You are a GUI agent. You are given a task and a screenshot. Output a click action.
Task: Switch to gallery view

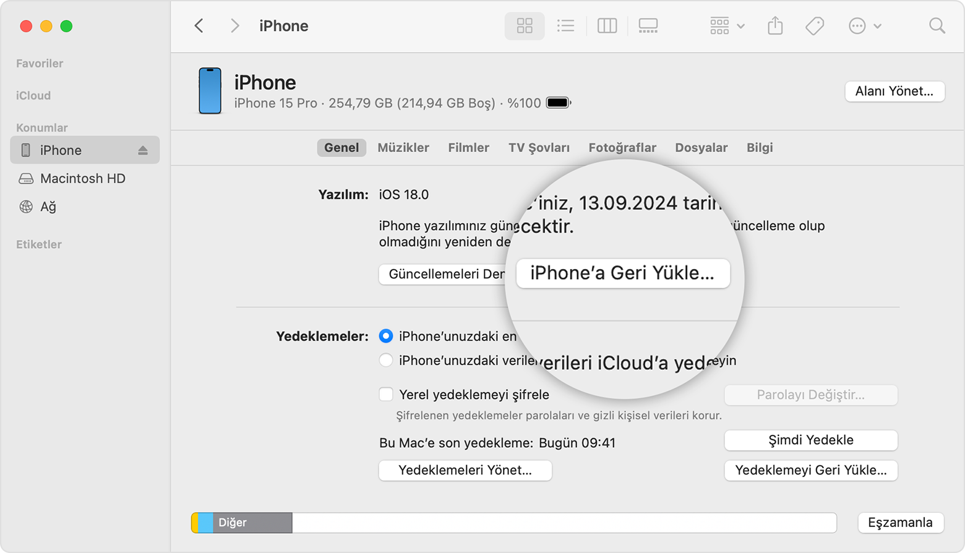point(648,26)
